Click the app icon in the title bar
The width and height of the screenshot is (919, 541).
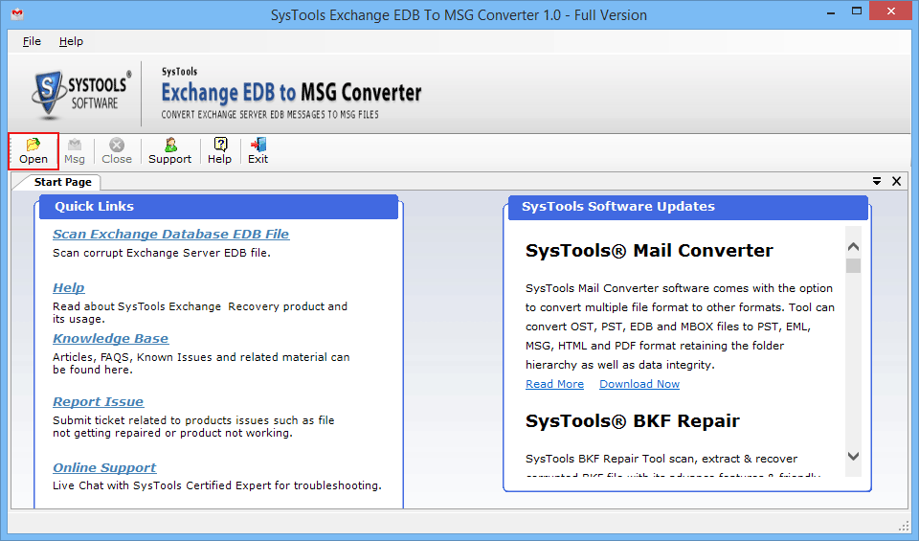(17, 12)
